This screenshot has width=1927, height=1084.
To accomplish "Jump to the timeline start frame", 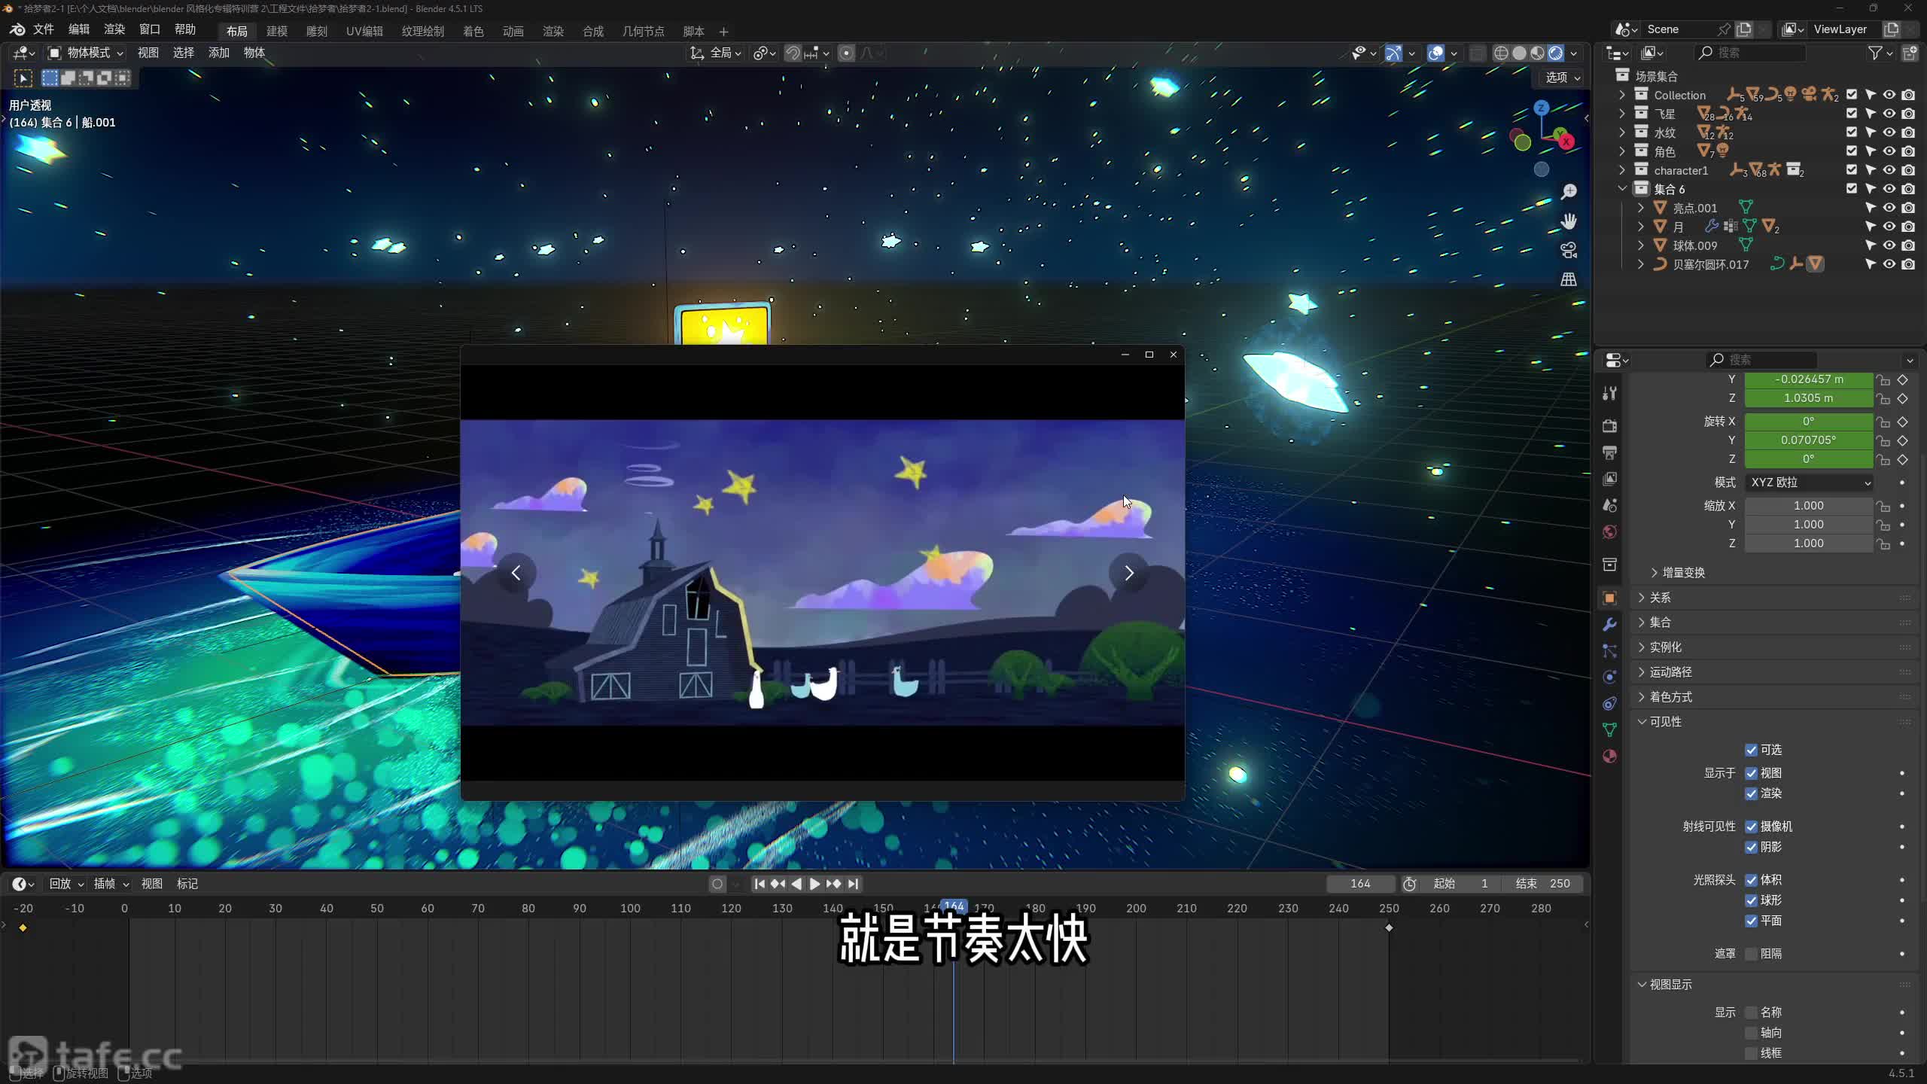I will [x=760, y=884].
